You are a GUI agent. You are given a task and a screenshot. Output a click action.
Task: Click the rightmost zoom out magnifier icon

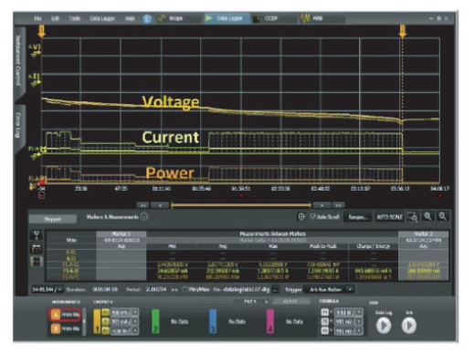click(442, 216)
